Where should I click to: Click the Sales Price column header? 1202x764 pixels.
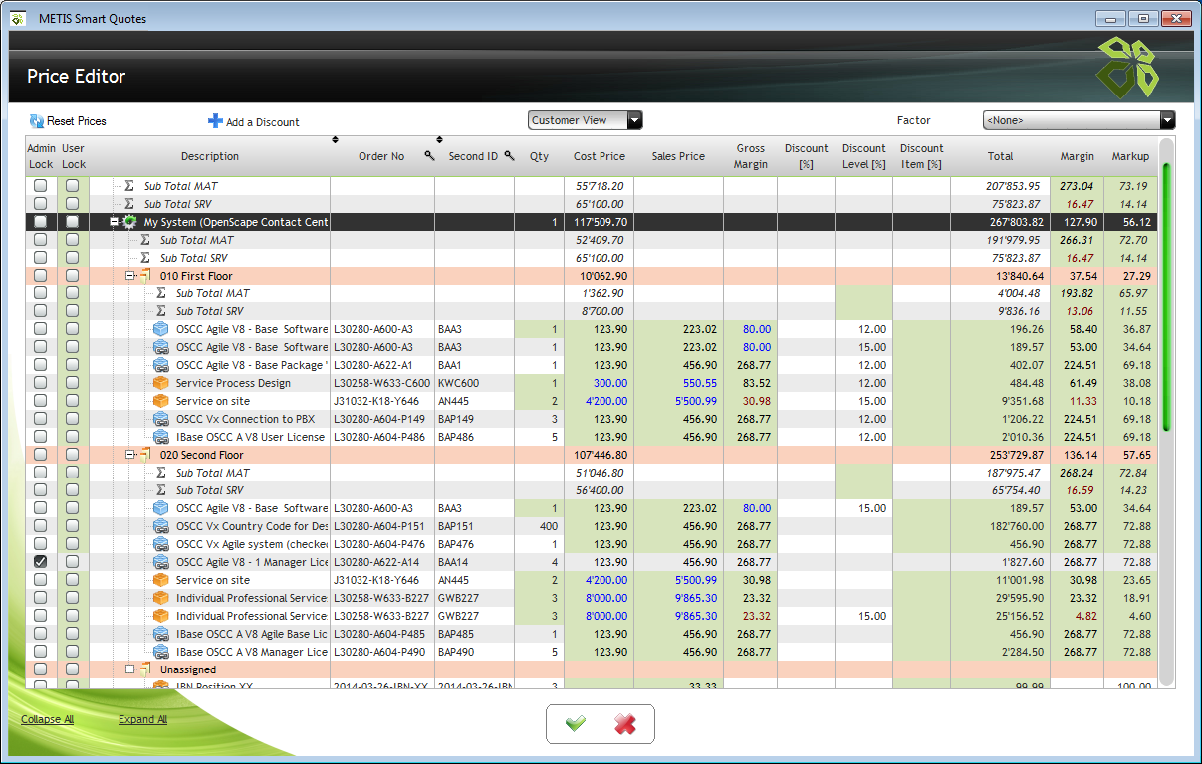[x=678, y=156]
